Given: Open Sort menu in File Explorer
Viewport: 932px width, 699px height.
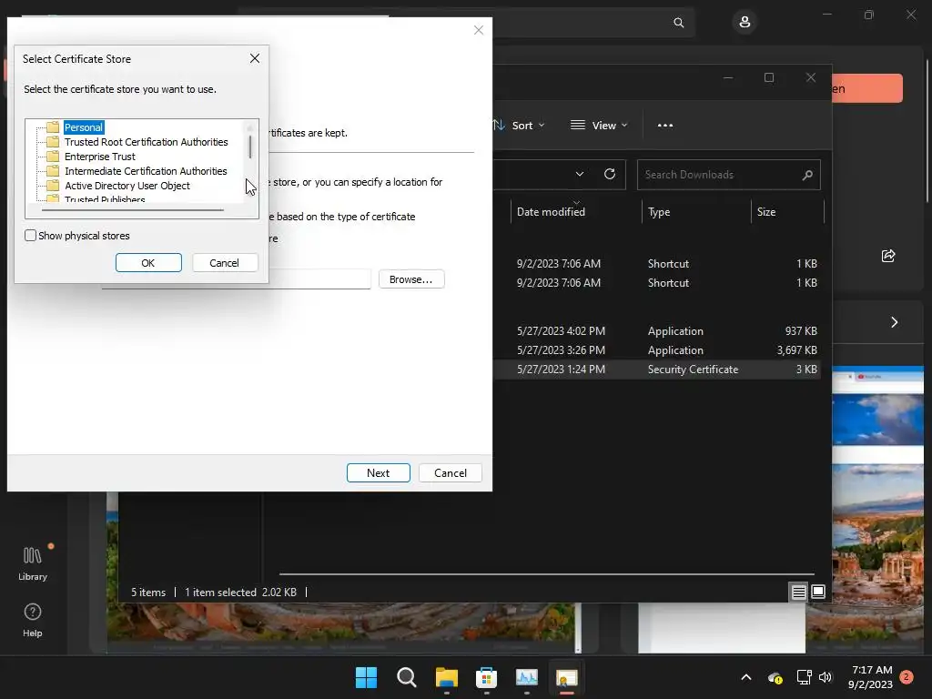Looking at the screenshot, I should (x=519, y=126).
